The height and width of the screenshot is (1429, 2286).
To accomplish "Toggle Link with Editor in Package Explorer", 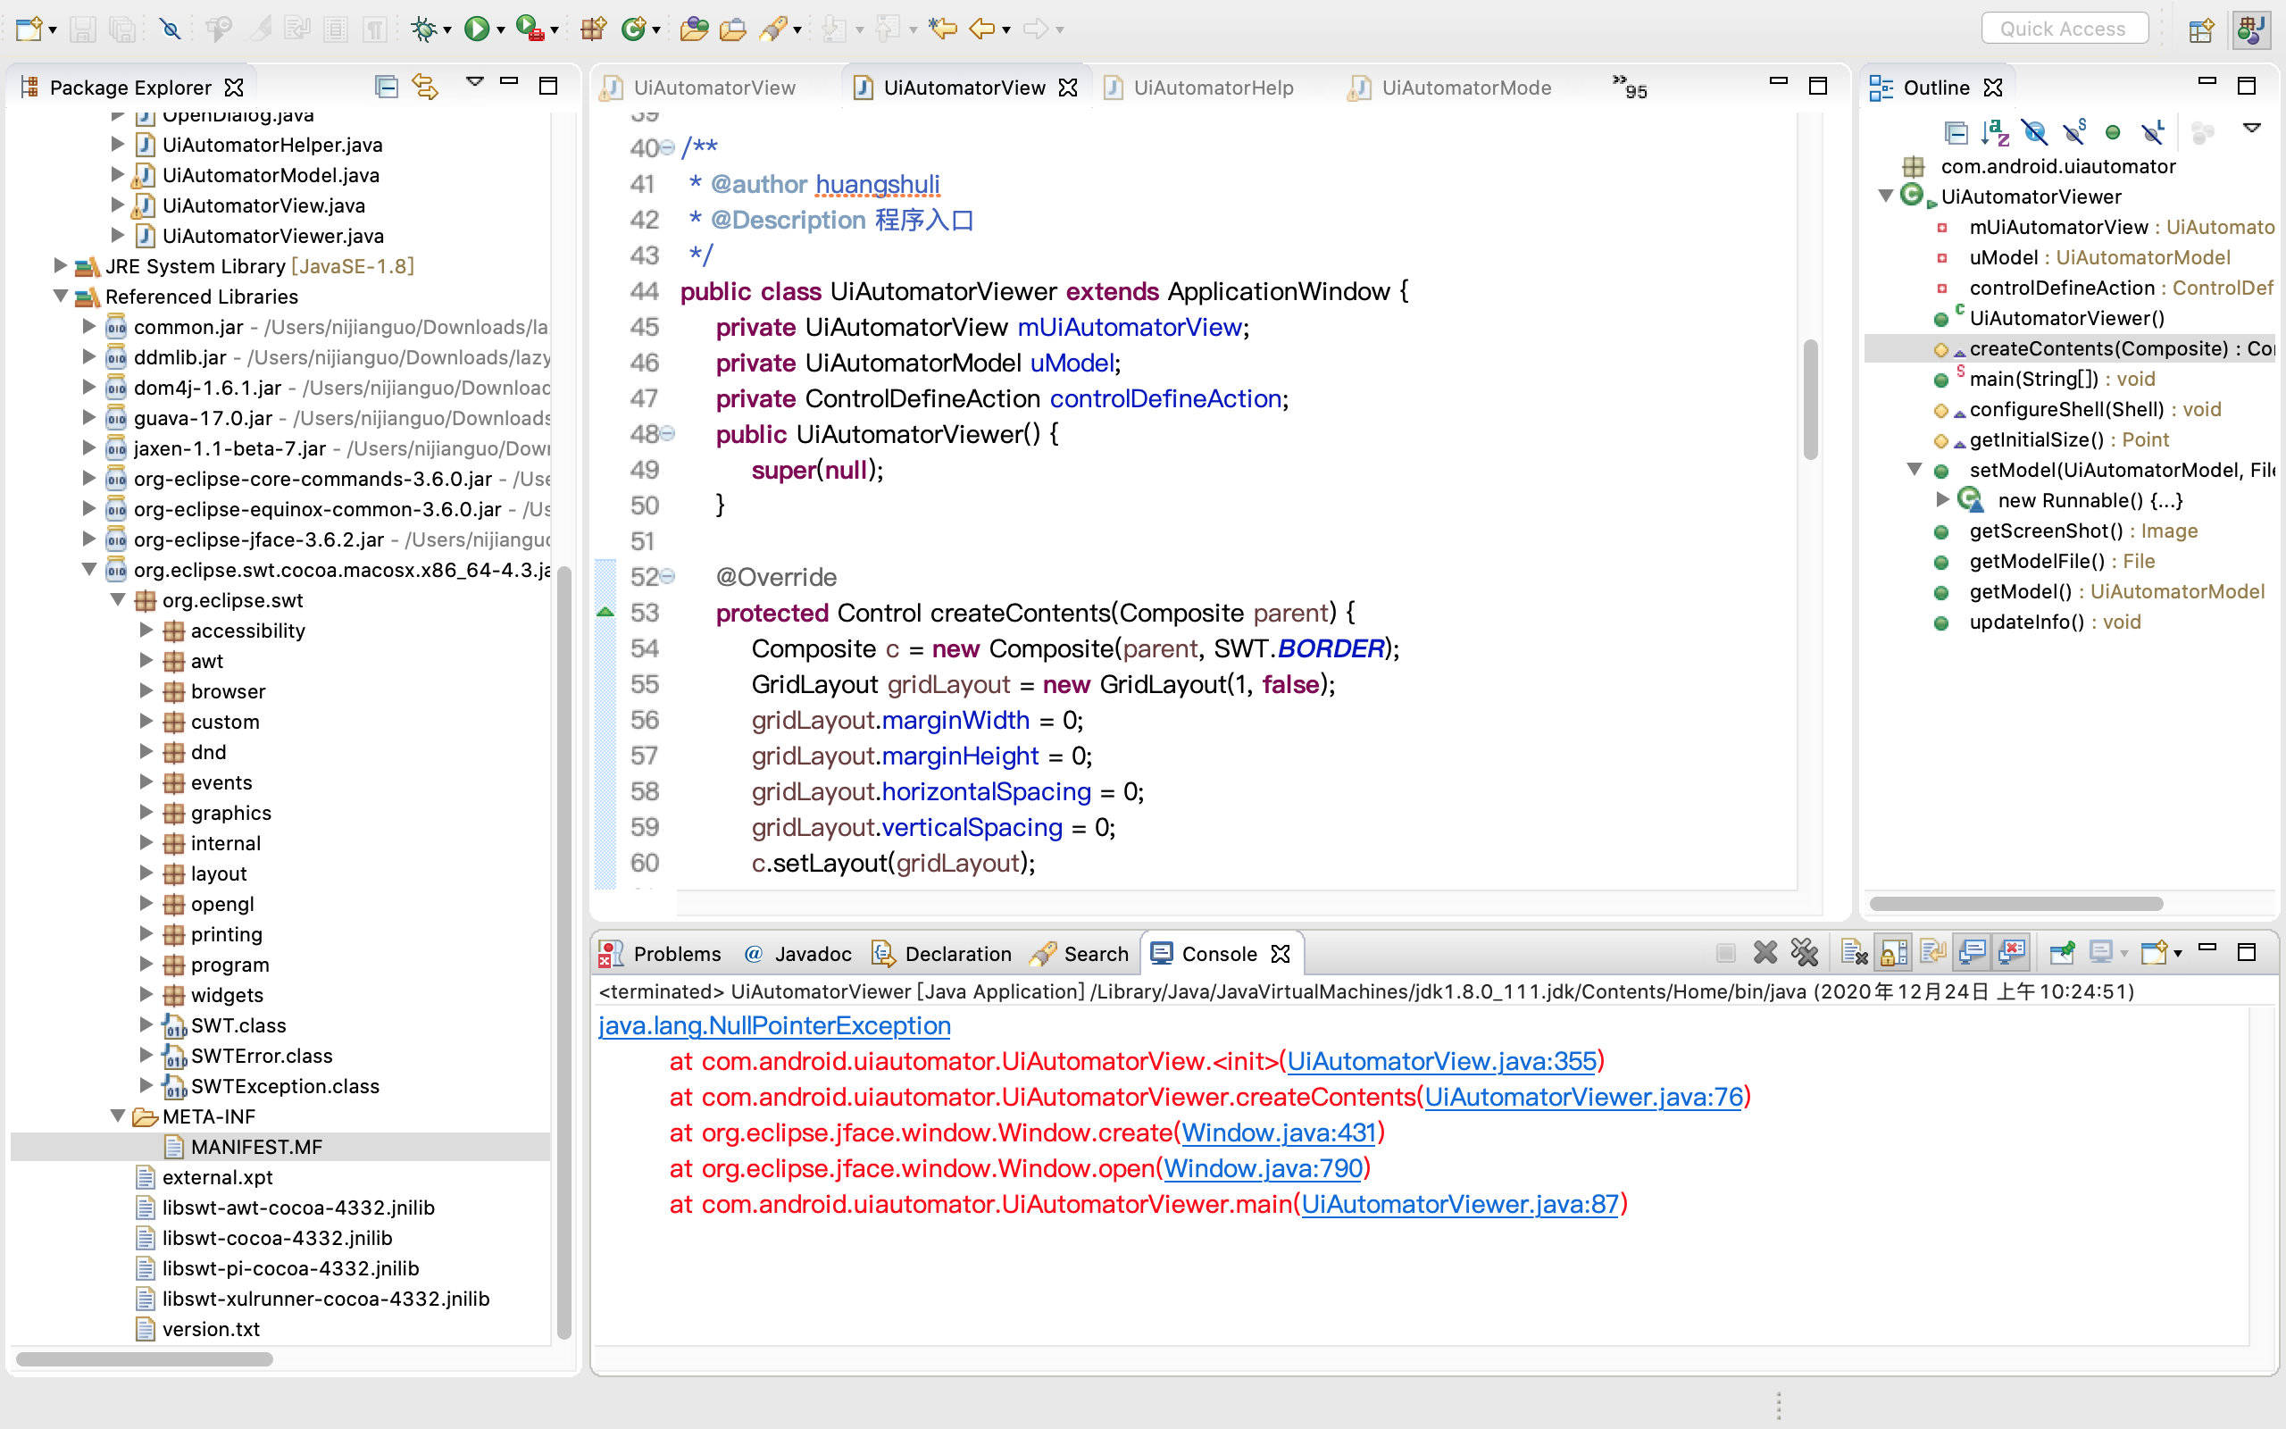I will pos(425,87).
